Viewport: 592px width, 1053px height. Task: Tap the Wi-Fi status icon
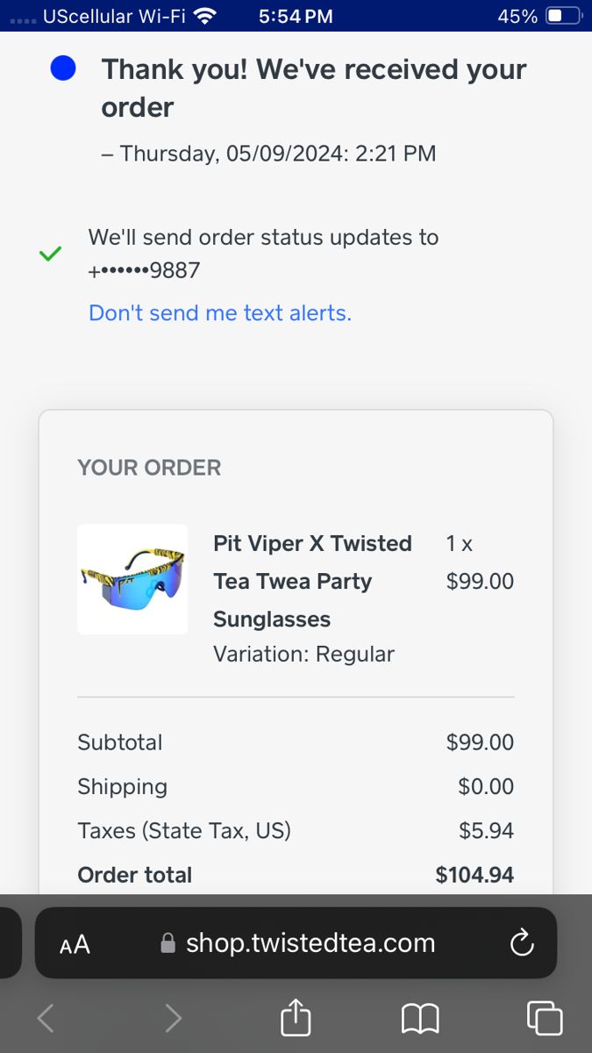(205, 16)
